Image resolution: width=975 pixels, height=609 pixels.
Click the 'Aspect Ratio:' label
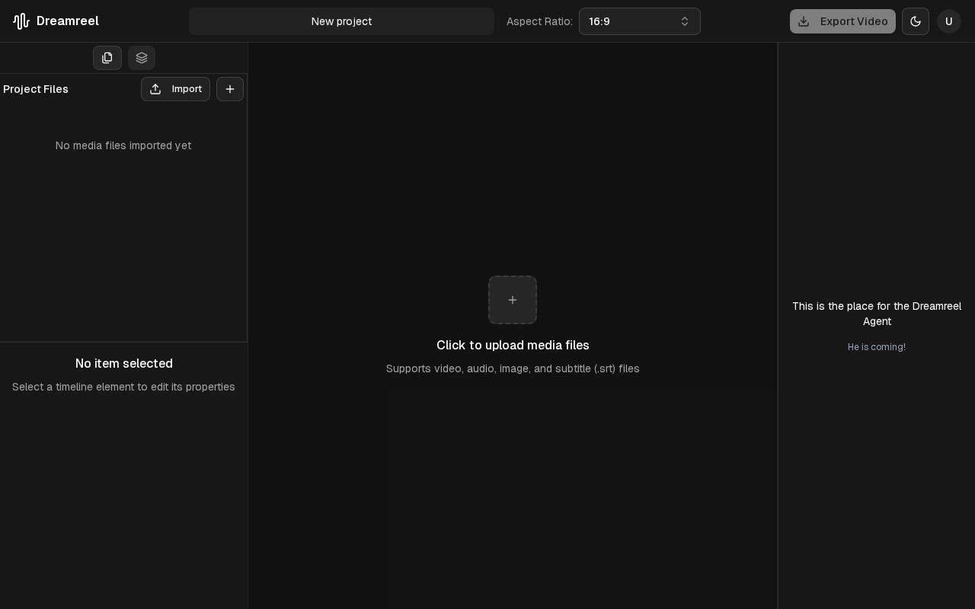(539, 21)
